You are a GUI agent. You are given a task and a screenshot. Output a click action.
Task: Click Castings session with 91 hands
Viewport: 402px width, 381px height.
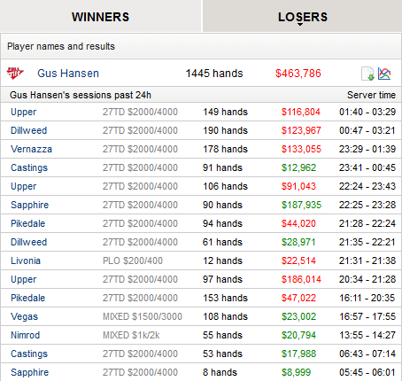tap(29, 167)
